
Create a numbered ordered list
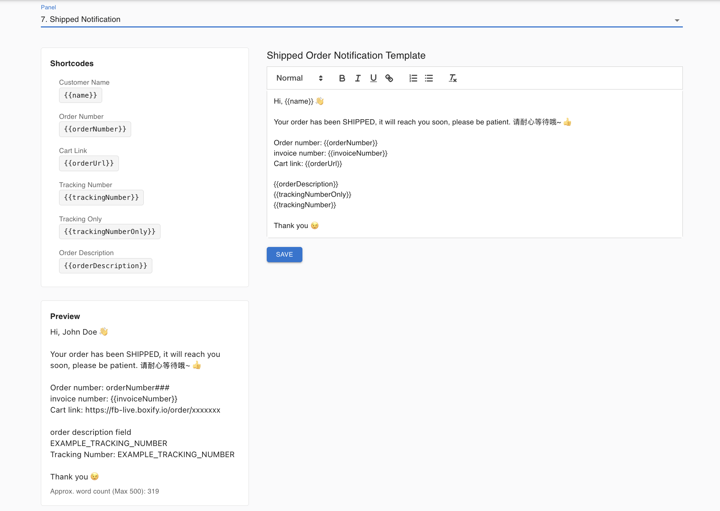[413, 78]
